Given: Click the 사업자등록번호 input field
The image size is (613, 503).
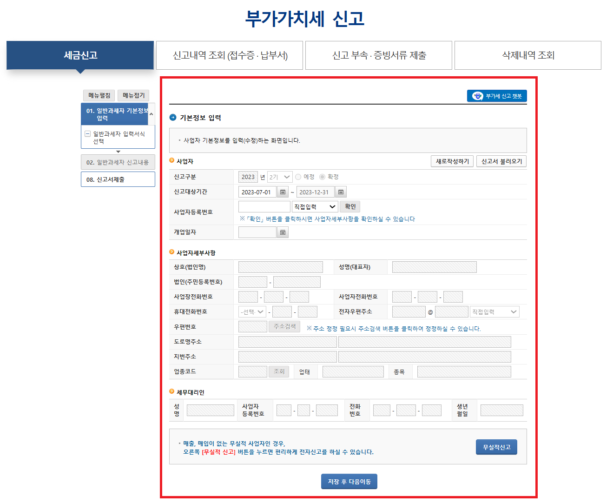Looking at the screenshot, I should [x=264, y=206].
